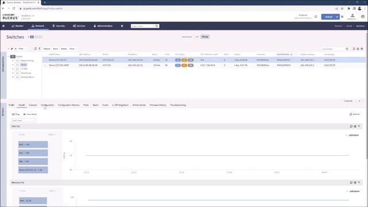Collapse the Memory panel
Image resolution: width=368 pixels, height=207 pixels.
coord(359,182)
